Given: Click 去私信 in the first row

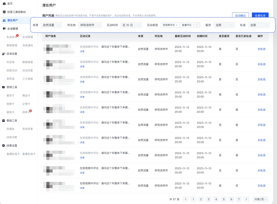Looking at the screenshot, I should 261,49.
